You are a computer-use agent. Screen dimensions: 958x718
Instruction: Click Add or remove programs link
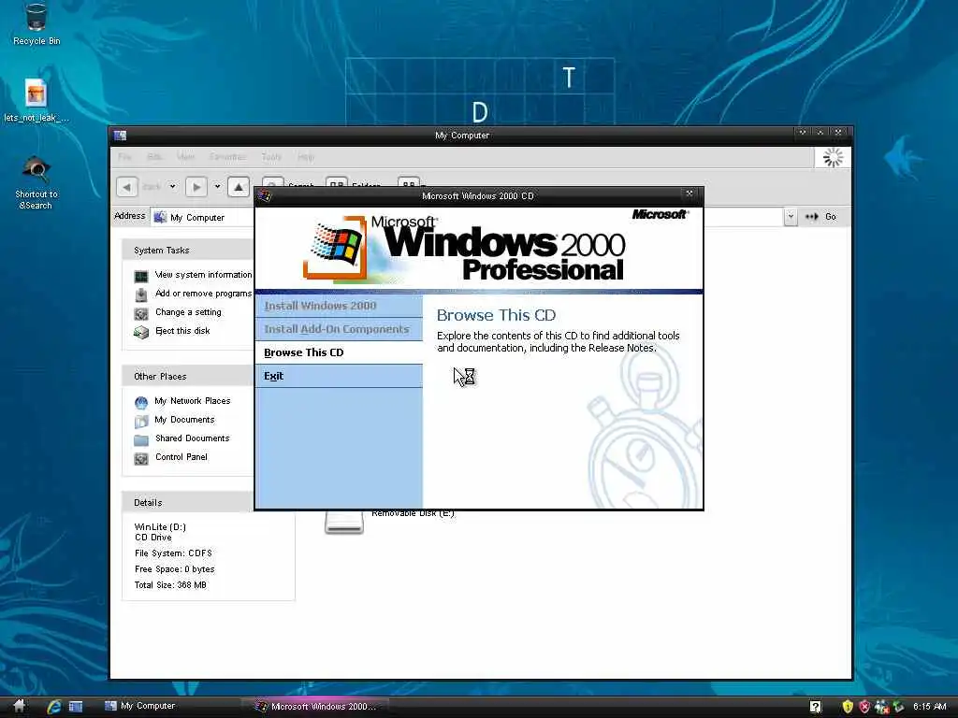(203, 294)
